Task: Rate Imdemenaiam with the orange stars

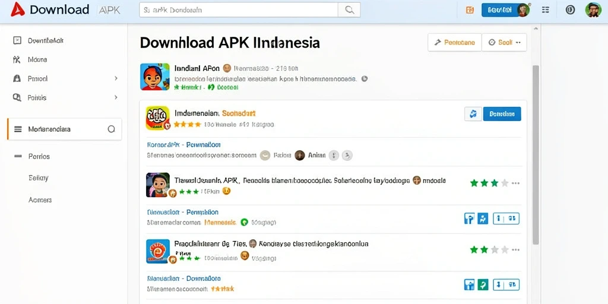Action: [187, 125]
